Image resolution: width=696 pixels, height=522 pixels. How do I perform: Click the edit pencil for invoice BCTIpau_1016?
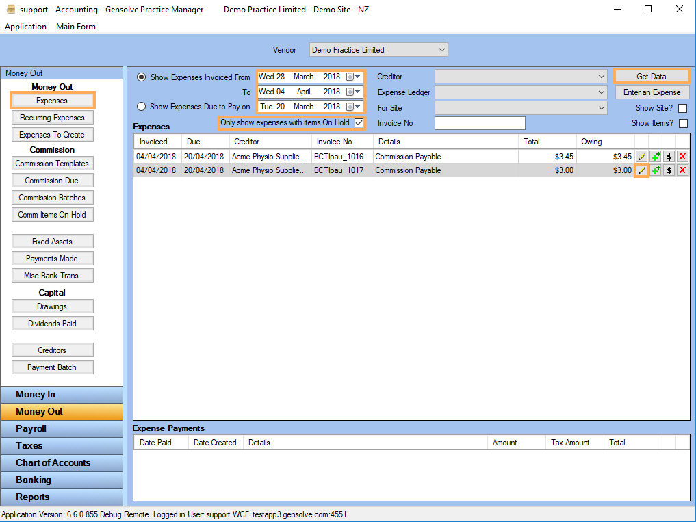(641, 157)
